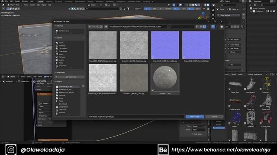The image size is (277, 155).
Task: Open Global transform orientation dropdown
Action: click(x=93, y=5)
